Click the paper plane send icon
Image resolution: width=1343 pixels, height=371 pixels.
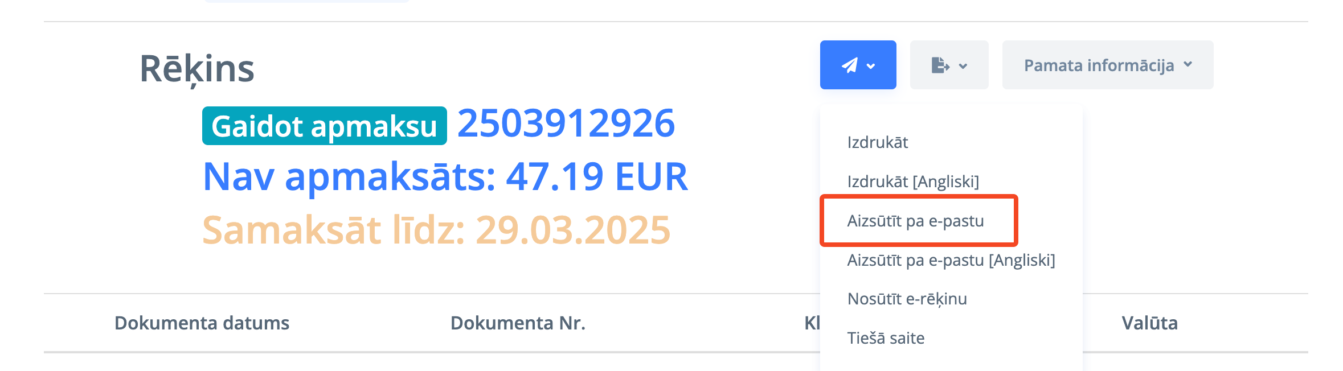point(850,65)
